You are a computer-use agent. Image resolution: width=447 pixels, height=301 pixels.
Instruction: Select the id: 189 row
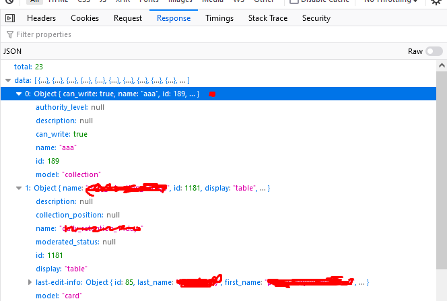tap(218, 161)
